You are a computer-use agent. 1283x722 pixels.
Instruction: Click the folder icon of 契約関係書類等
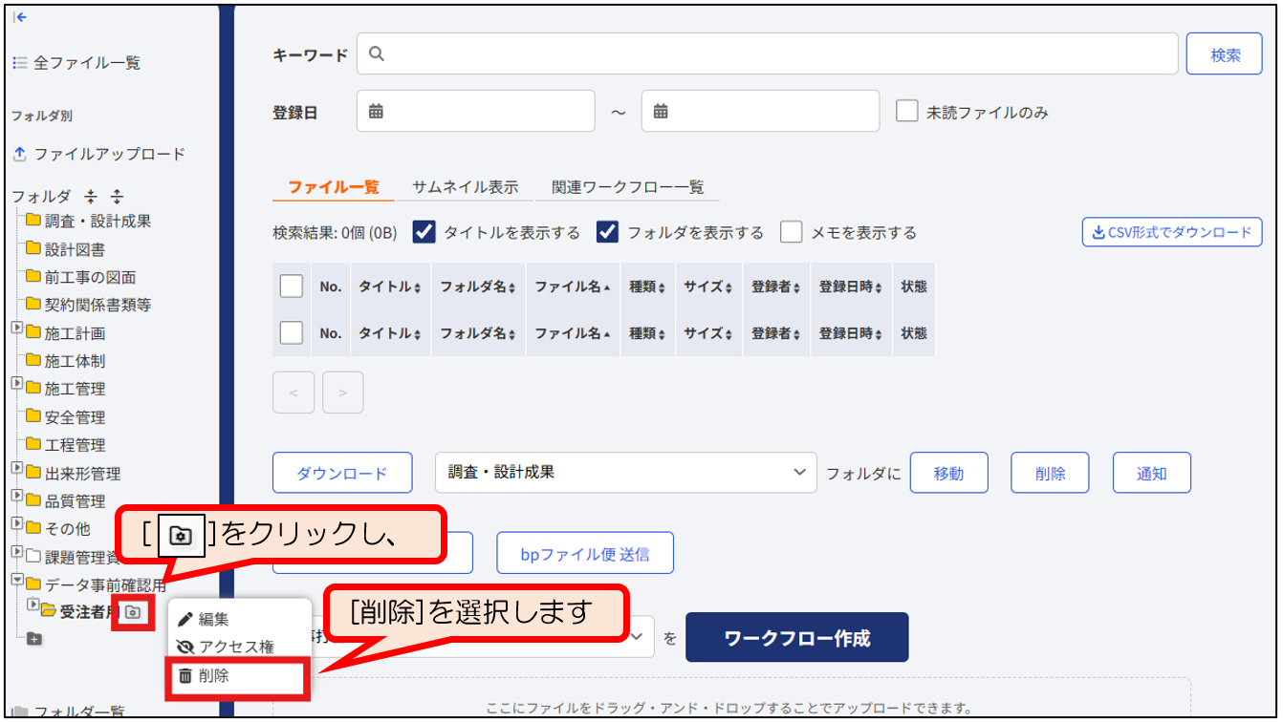click(x=33, y=305)
